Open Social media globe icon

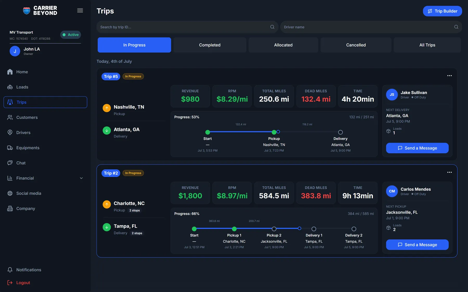[x=10, y=193]
